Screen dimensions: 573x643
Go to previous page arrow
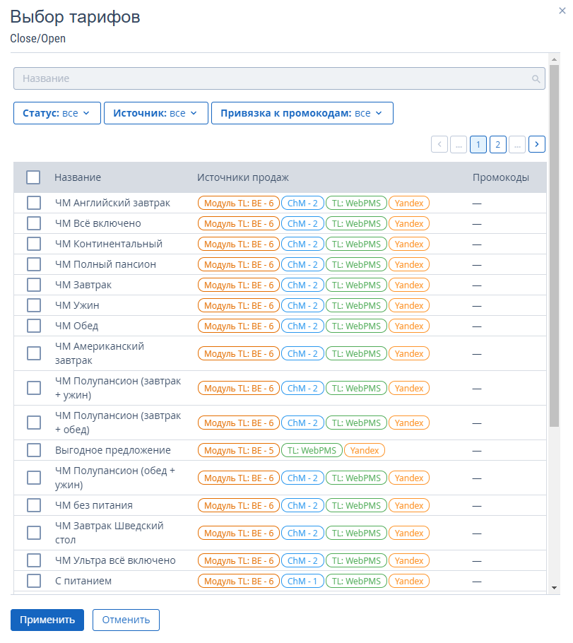point(439,144)
